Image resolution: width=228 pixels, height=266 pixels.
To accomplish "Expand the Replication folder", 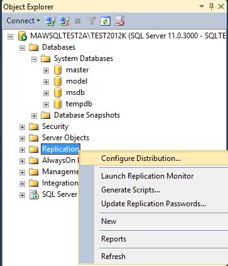I will click(22, 150).
